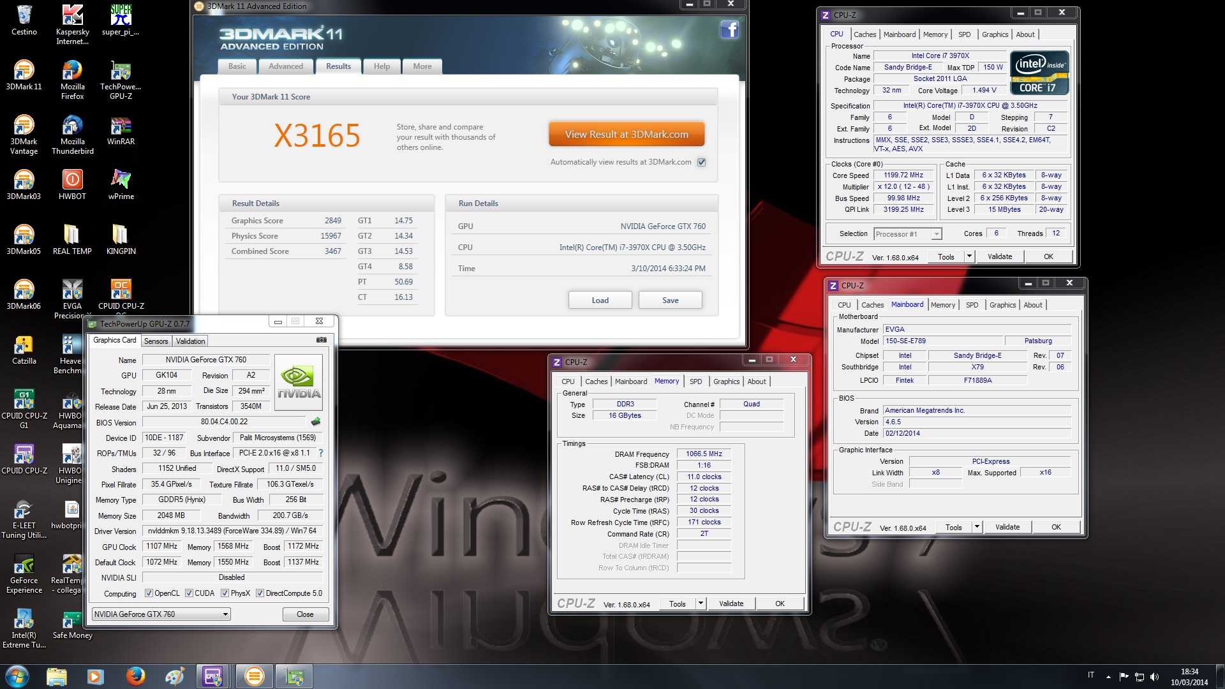Open the WinRAR desktop icon

(x=121, y=130)
